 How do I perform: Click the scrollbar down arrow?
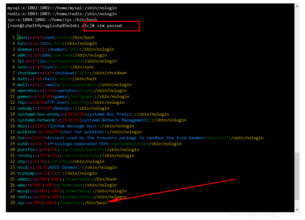click(297, 210)
